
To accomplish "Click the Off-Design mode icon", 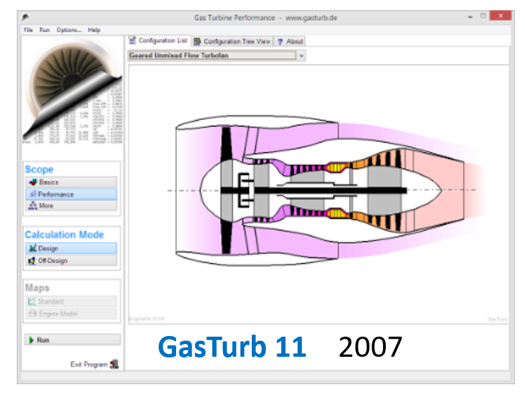I will pos(32,260).
